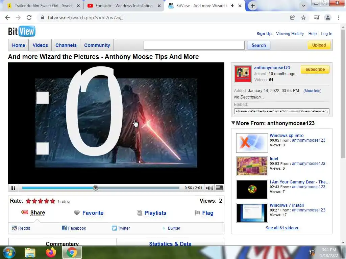Open the media control icon in Chrome toolbar

317,18
